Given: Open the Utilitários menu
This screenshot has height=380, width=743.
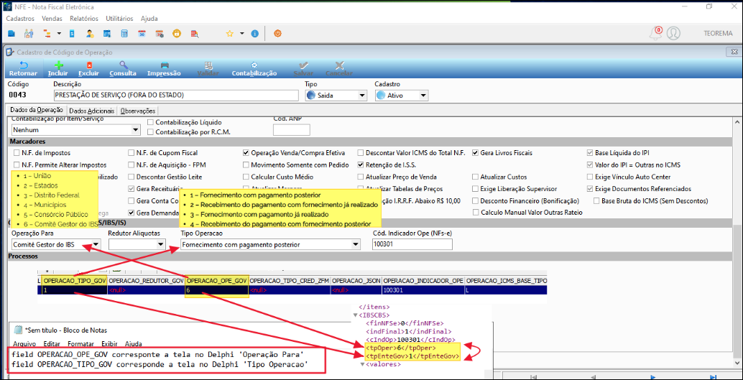Looking at the screenshot, I should coord(119,19).
